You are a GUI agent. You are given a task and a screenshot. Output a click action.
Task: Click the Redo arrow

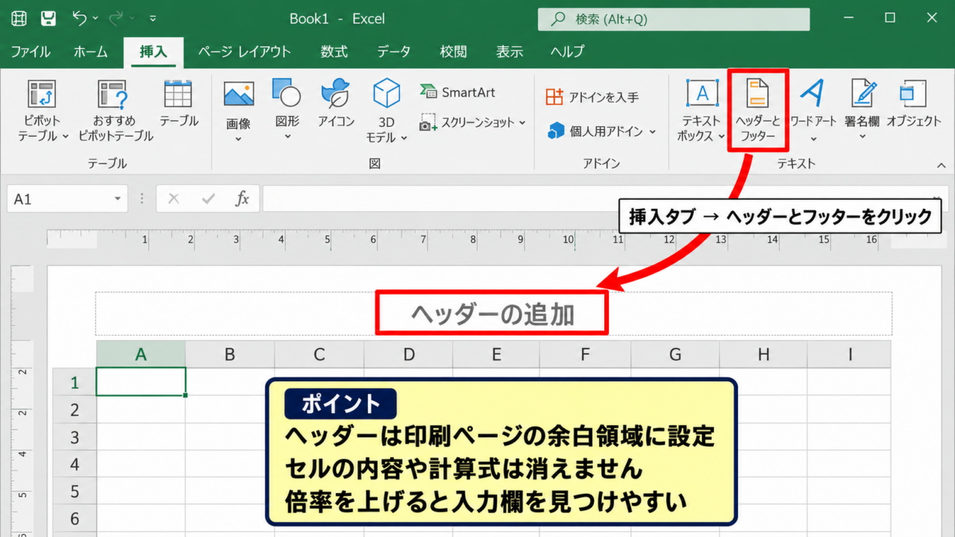116,18
